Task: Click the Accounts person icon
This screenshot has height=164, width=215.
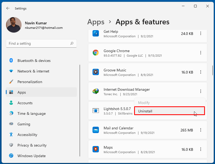Action: click(11, 103)
